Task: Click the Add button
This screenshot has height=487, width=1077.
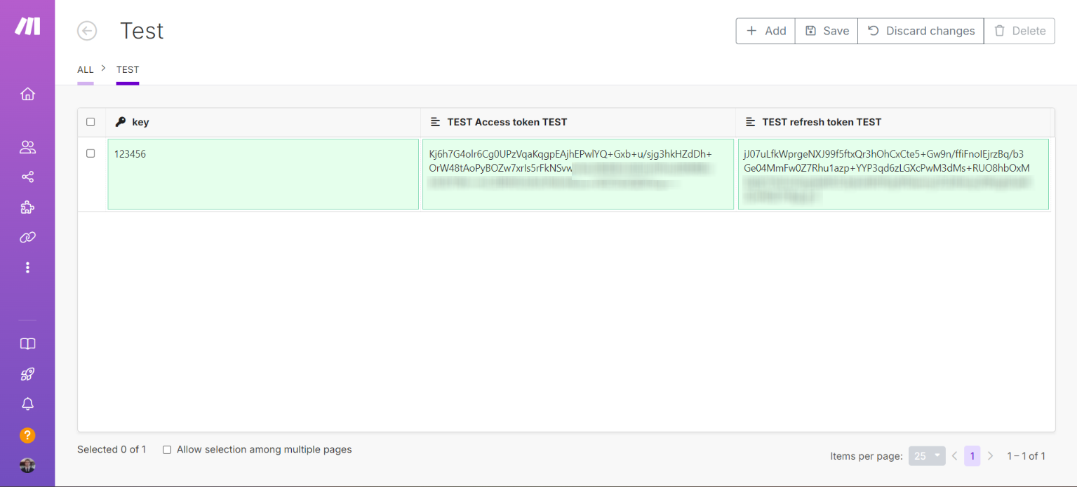Action: (765, 31)
